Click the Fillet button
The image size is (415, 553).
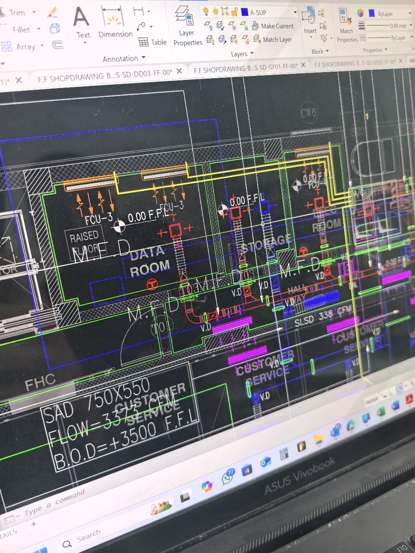(21, 30)
